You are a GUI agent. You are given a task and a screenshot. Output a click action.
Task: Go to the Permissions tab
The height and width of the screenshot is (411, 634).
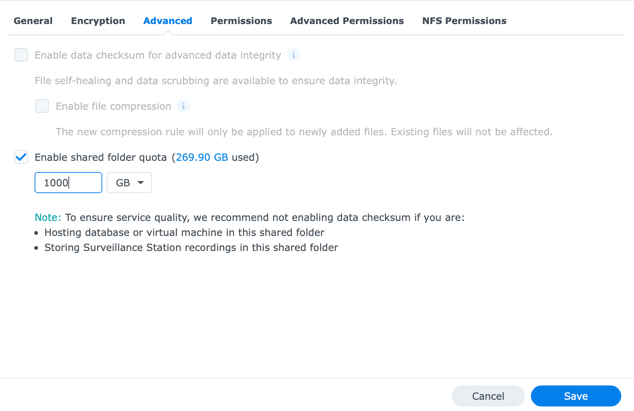241,21
